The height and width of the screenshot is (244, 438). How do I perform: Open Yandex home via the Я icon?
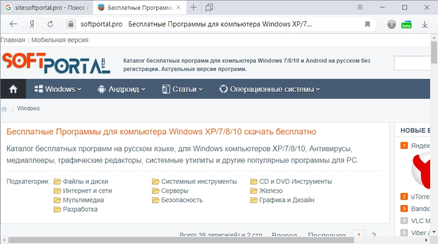[32, 24]
